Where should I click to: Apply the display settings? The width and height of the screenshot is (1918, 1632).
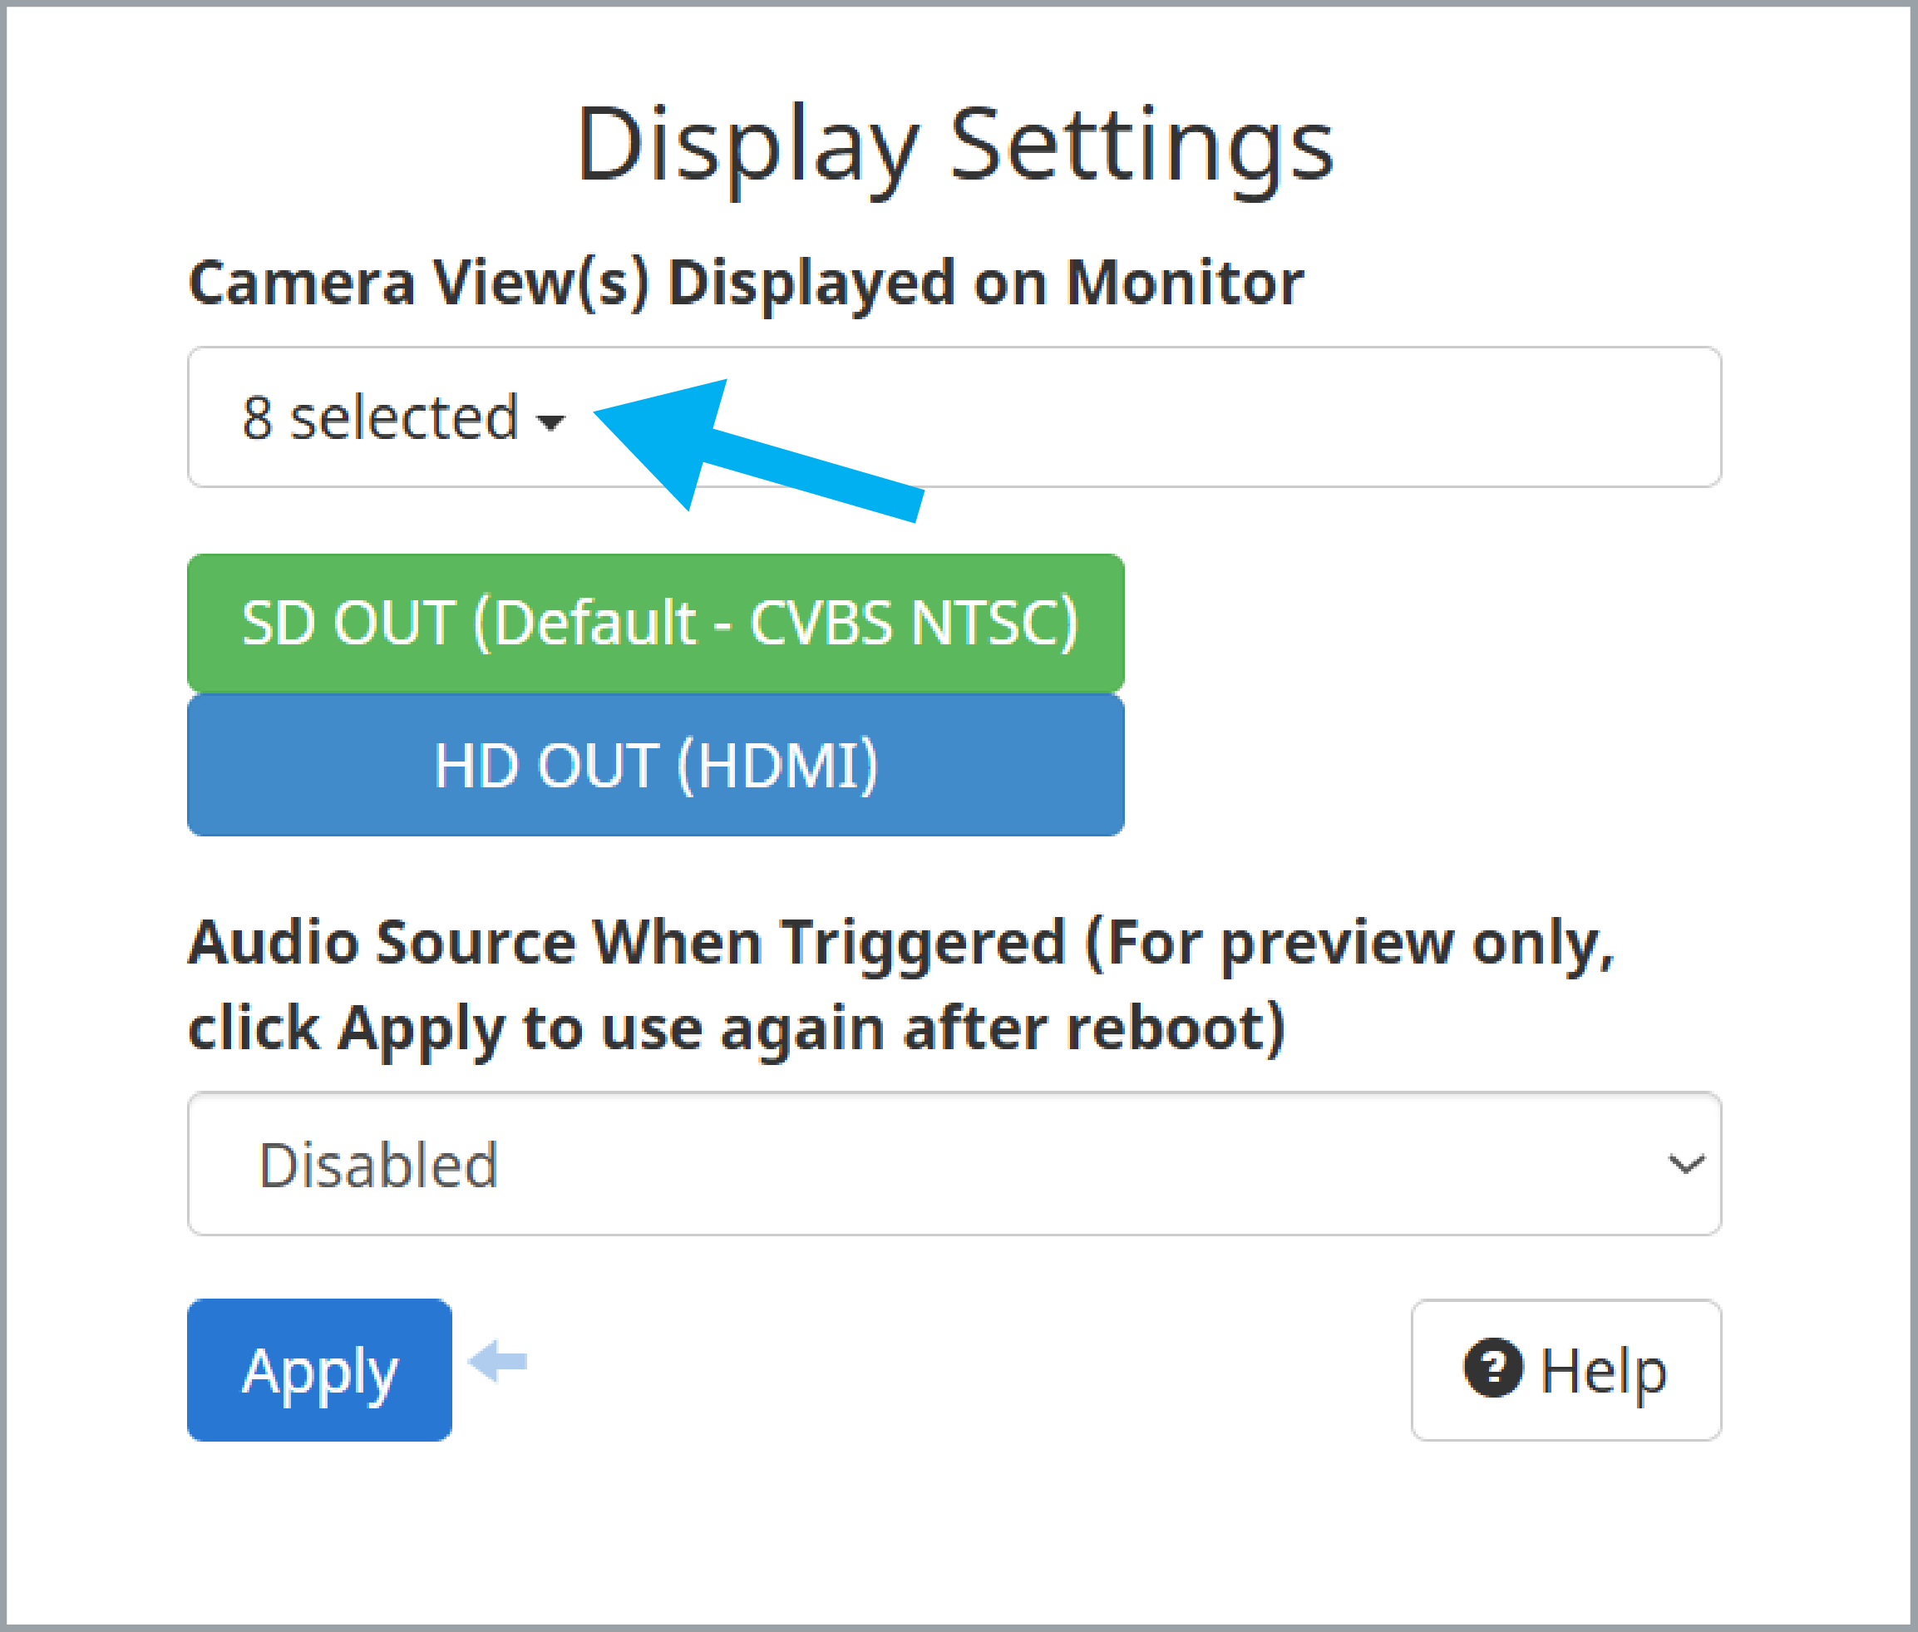(x=319, y=1370)
